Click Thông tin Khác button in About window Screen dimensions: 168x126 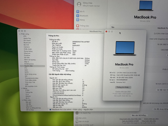123,87
